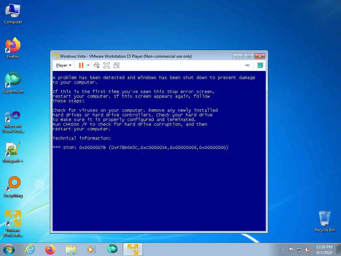
Task: Show hidden system tray icons
Action: (283, 250)
